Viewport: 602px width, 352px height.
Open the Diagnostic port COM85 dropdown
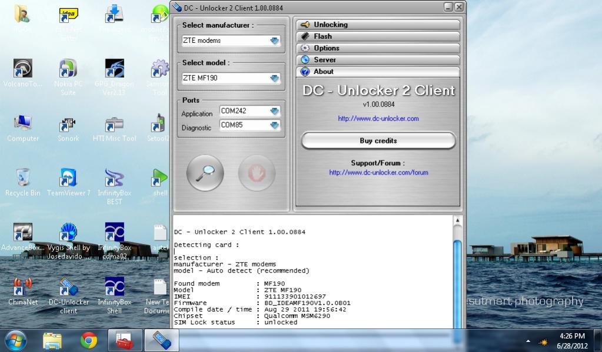(x=274, y=125)
